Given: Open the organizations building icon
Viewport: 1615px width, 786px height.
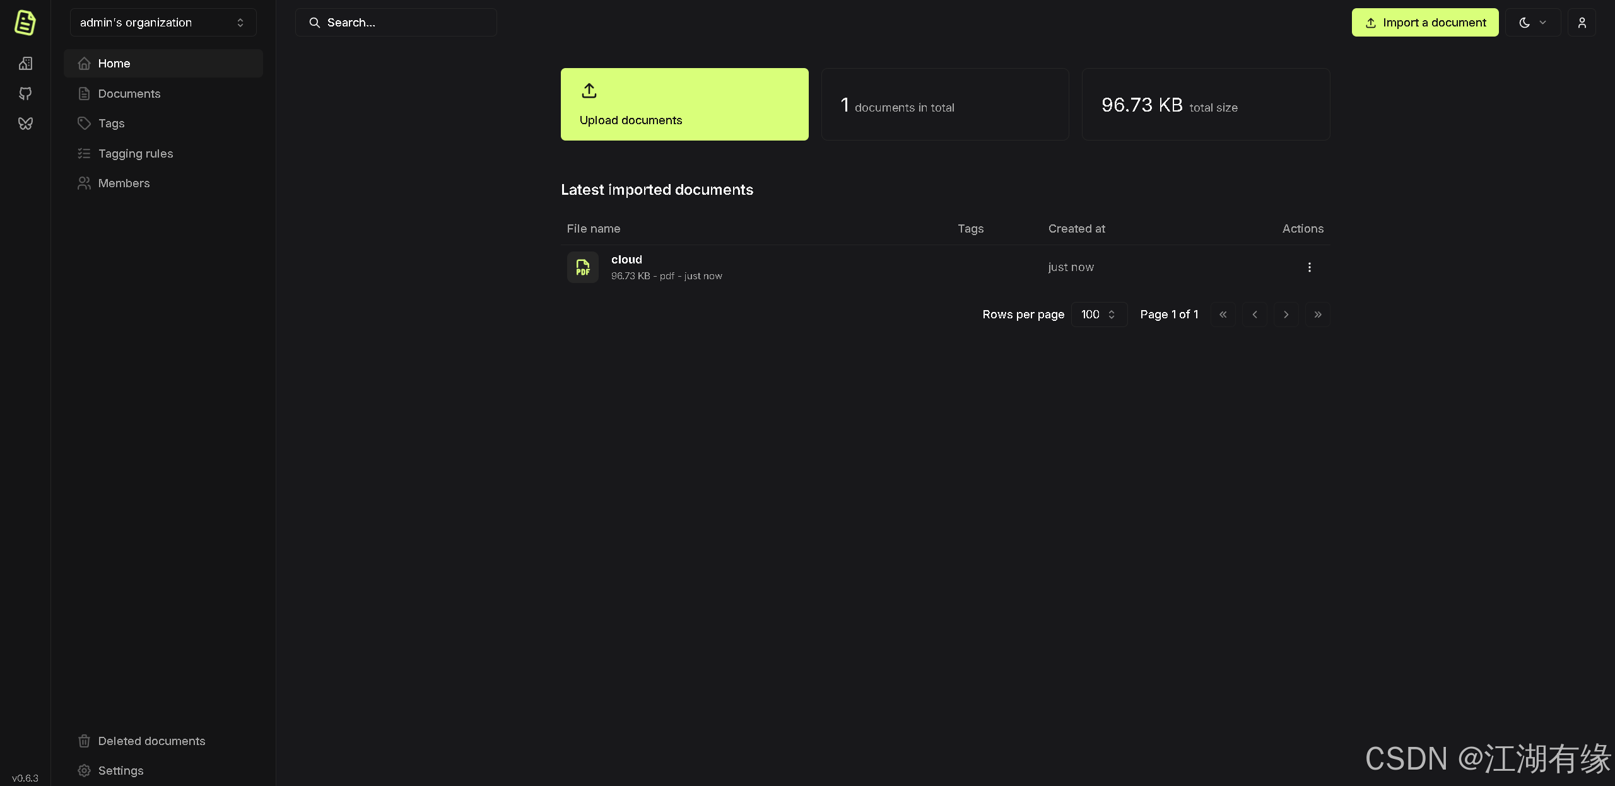Looking at the screenshot, I should [x=25, y=64].
